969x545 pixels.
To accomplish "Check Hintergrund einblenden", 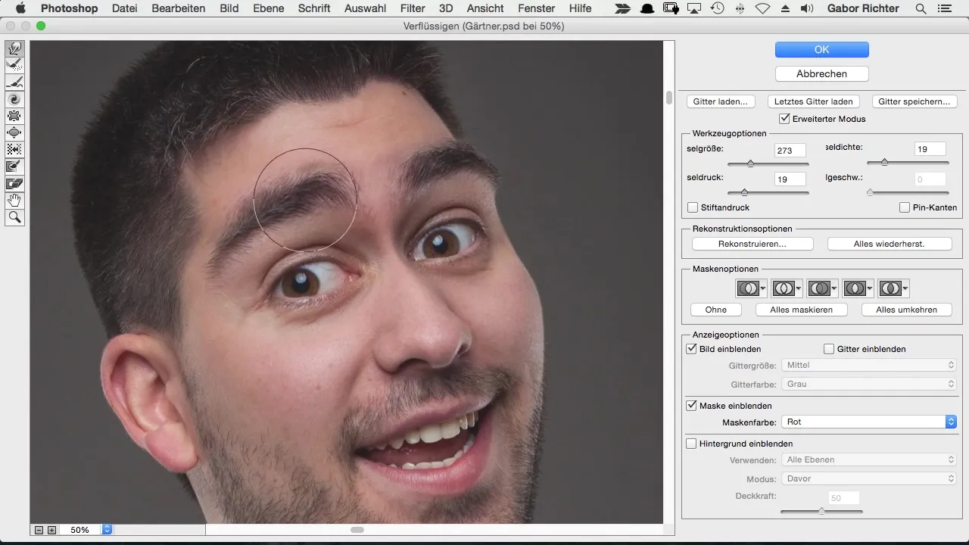I will point(691,444).
